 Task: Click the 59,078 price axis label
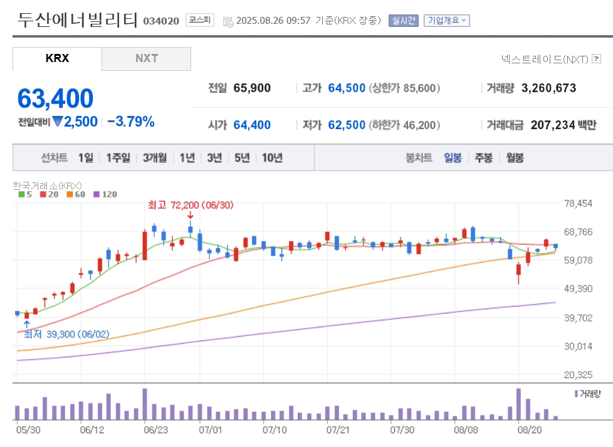[578, 260]
